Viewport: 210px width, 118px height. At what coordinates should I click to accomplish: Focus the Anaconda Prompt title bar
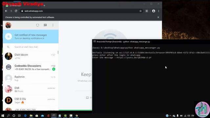click(151, 42)
